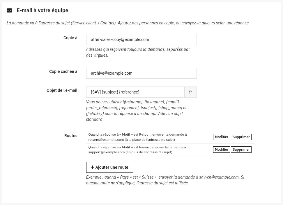Click the E-mail à votre équipe heading
Viewport: 283px width, 205px height.
coord(43,10)
